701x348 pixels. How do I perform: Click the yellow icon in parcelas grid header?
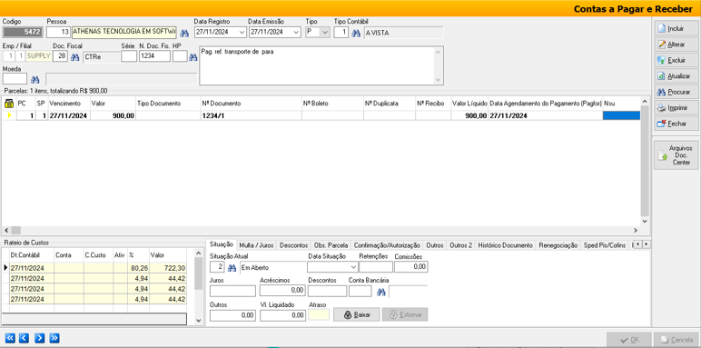[x=8, y=104]
